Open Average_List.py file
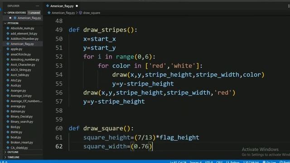The image size is (290, 163). coord(21,96)
